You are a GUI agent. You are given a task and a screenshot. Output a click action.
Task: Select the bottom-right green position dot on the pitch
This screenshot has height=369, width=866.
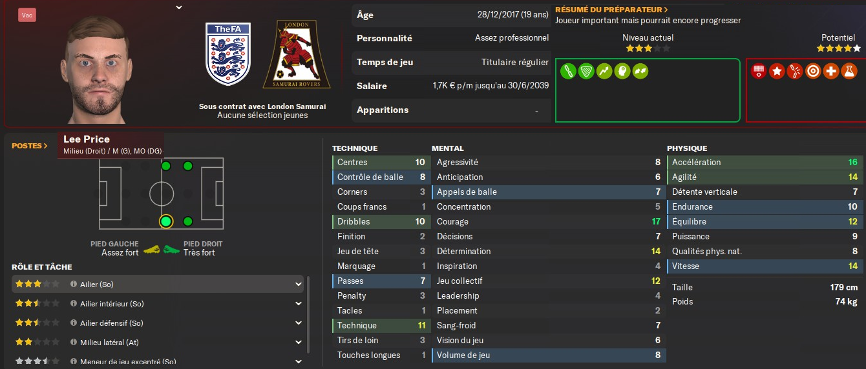(187, 221)
